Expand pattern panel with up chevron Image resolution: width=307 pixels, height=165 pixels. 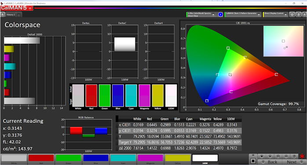coord(253,155)
